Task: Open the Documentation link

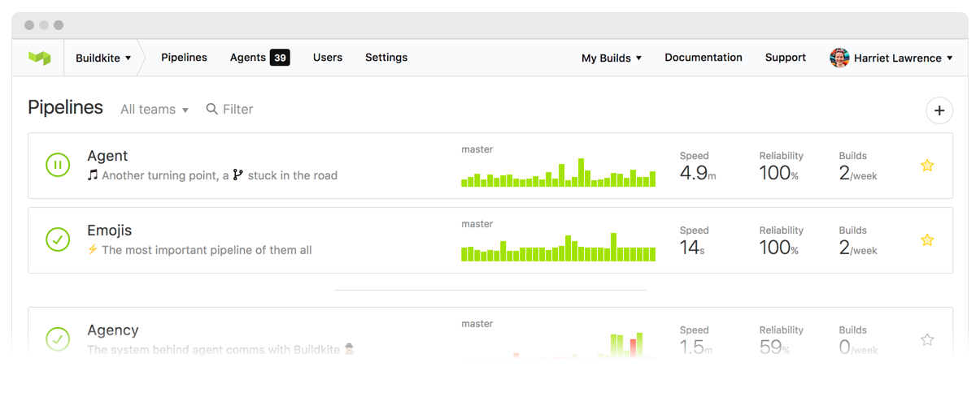Action: [703, 58]
